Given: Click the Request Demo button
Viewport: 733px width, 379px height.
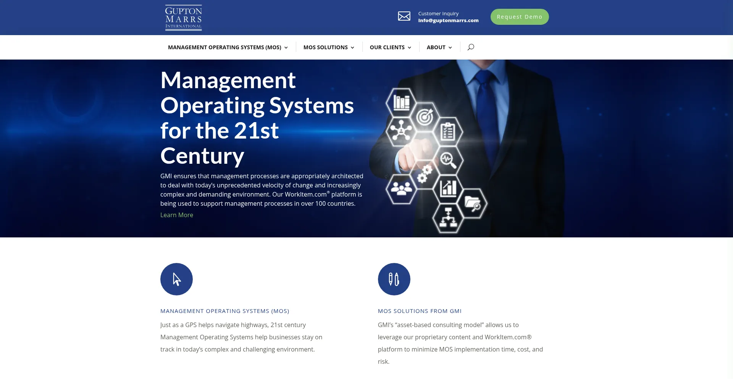Looking at the screenshot, I should click(520, 17).
